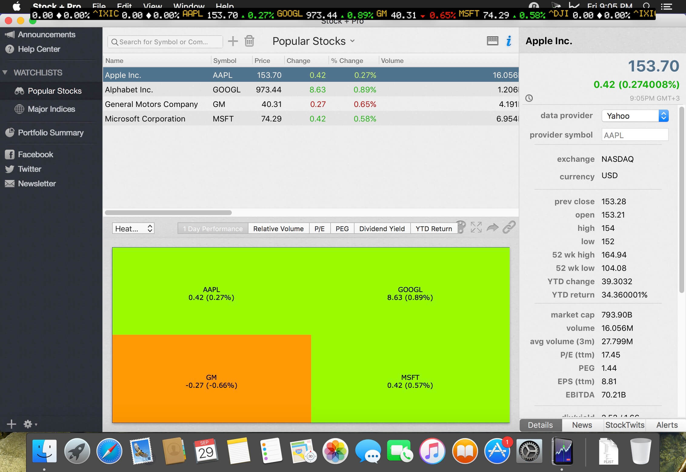The height and width of the screenshot is (472, 686).
Task: Sort by the Symbol column header
Action: tap(231, 61)
